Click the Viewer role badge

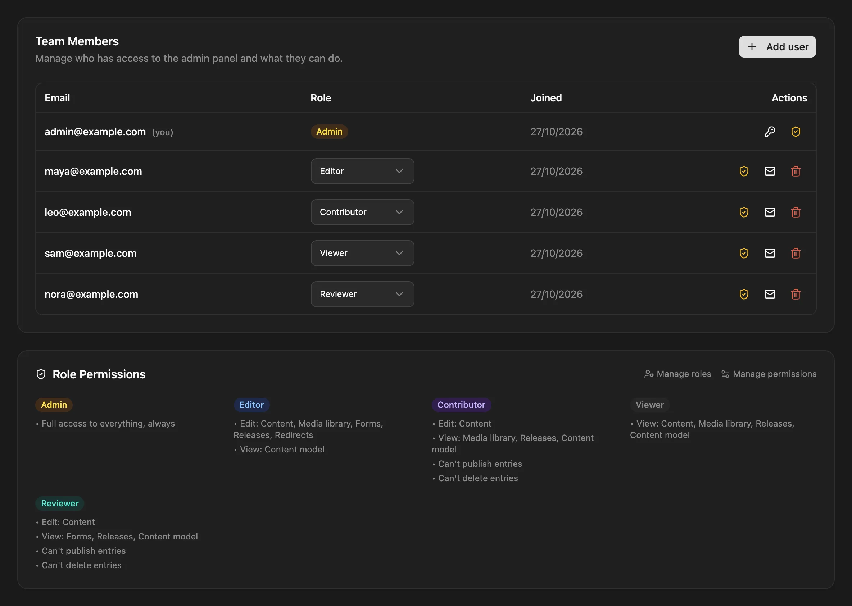point(650,405)
